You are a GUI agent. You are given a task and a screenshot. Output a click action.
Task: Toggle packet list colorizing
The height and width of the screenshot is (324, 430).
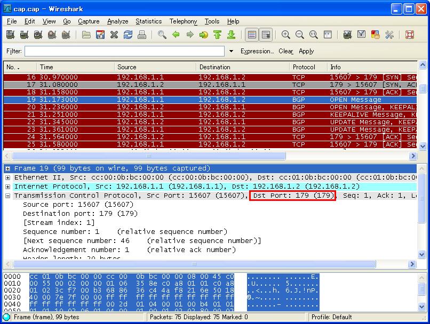[252, 35]
